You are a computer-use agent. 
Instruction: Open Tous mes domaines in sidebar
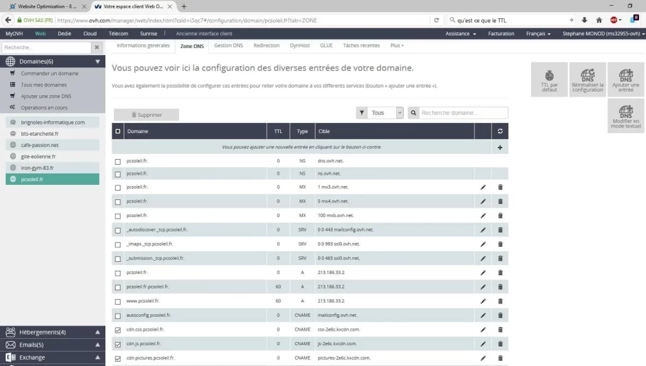point(44,85)
